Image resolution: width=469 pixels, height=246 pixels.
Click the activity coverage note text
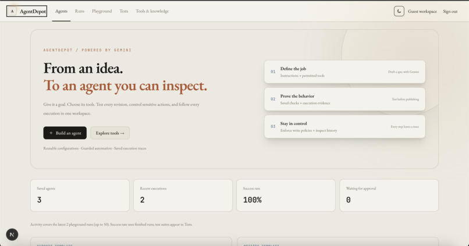[x=111, y=224]
